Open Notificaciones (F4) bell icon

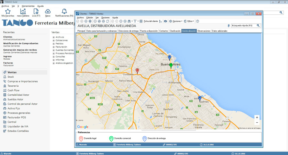point(64,11)
